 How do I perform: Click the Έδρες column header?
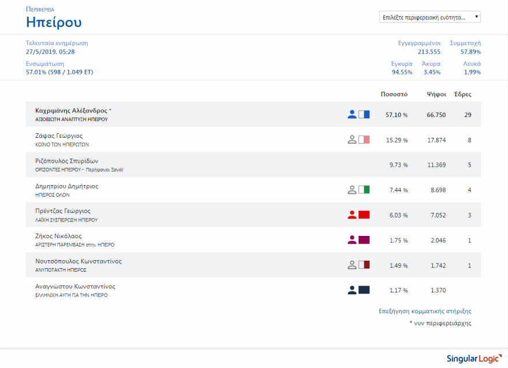462,93
